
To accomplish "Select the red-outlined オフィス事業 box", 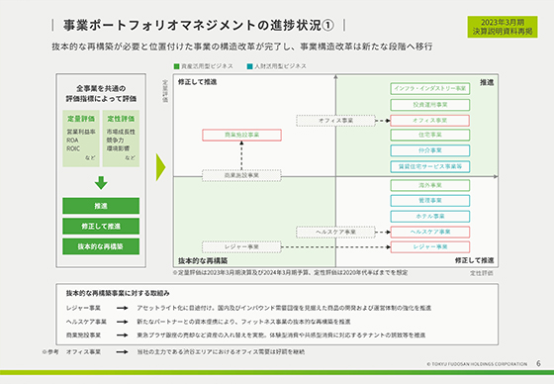I will (430, 120).
